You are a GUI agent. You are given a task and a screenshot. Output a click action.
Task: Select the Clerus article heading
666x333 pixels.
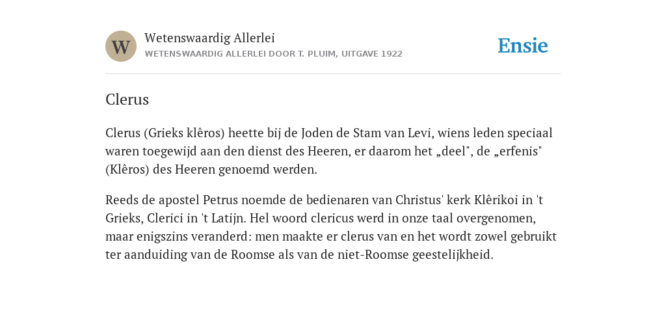127,100
